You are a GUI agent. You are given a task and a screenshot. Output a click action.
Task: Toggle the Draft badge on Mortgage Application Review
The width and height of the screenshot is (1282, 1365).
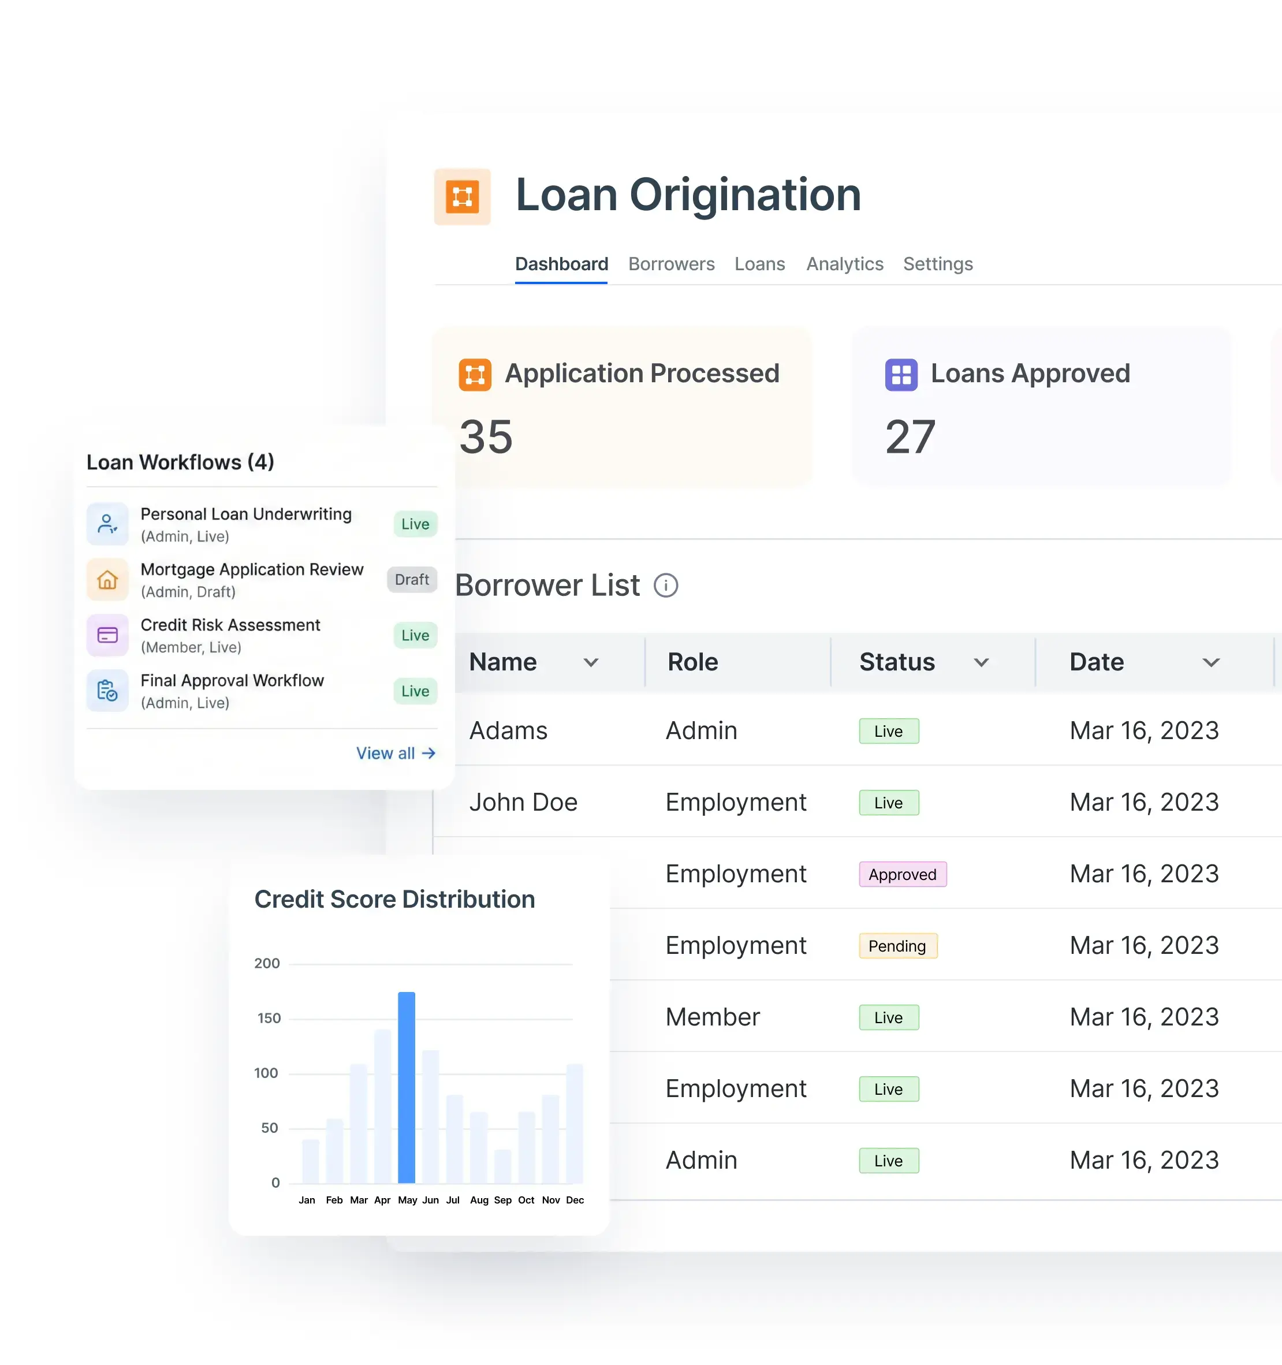(x=411, y=580)
